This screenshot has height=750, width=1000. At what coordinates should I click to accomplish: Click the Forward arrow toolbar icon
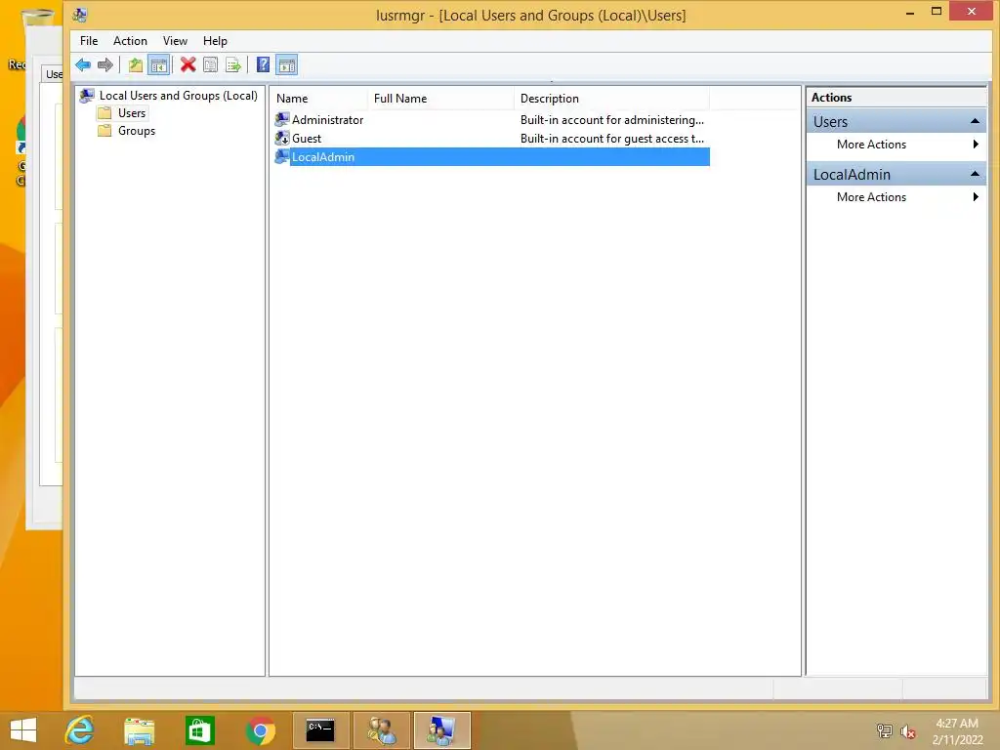tap(105, 64)
